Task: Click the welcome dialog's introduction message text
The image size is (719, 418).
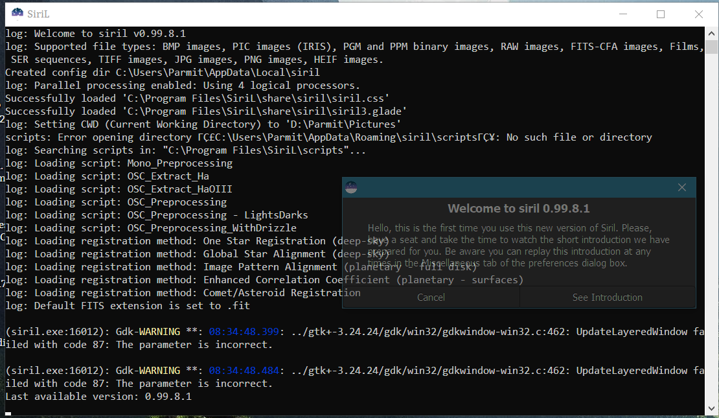Action: pos(518,246)
